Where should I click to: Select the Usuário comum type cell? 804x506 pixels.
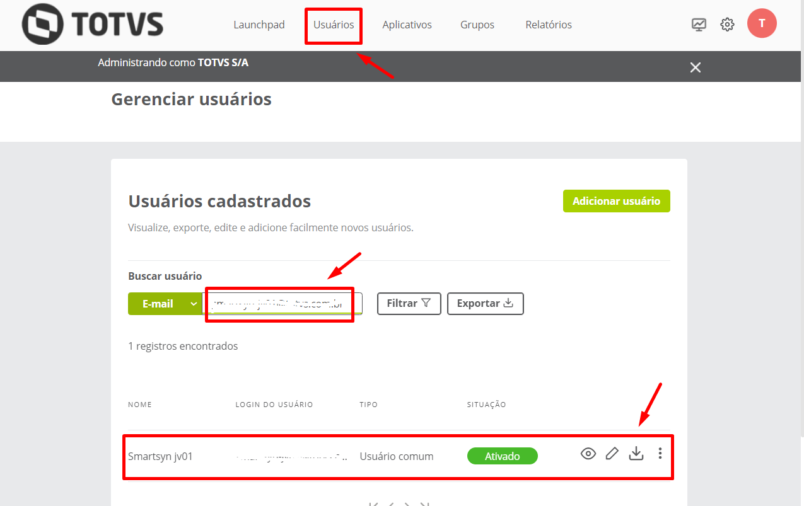(x=397, y=456)
